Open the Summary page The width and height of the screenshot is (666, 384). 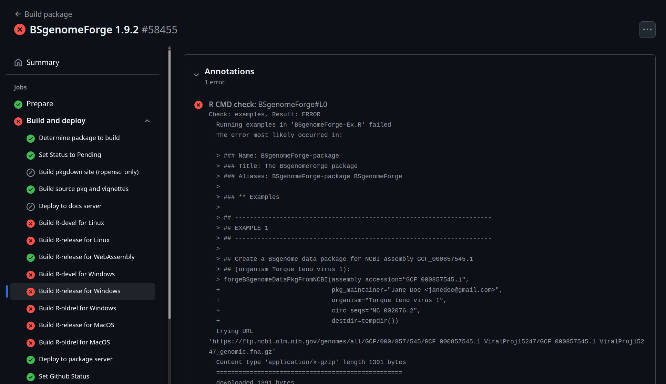pyautogui.click(x=43, y=63)
